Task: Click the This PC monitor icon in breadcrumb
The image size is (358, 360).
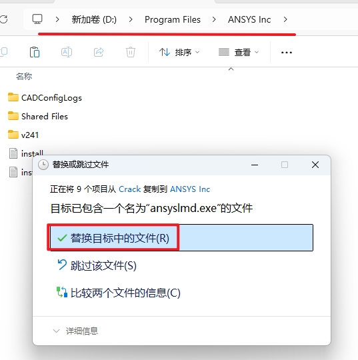Action: [x=37, y=19]
